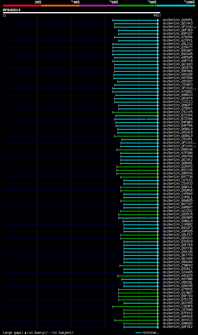
Task: Click the green alignment bar for UniRef100_Q6B6L9
Action: (x=136, y=136)
